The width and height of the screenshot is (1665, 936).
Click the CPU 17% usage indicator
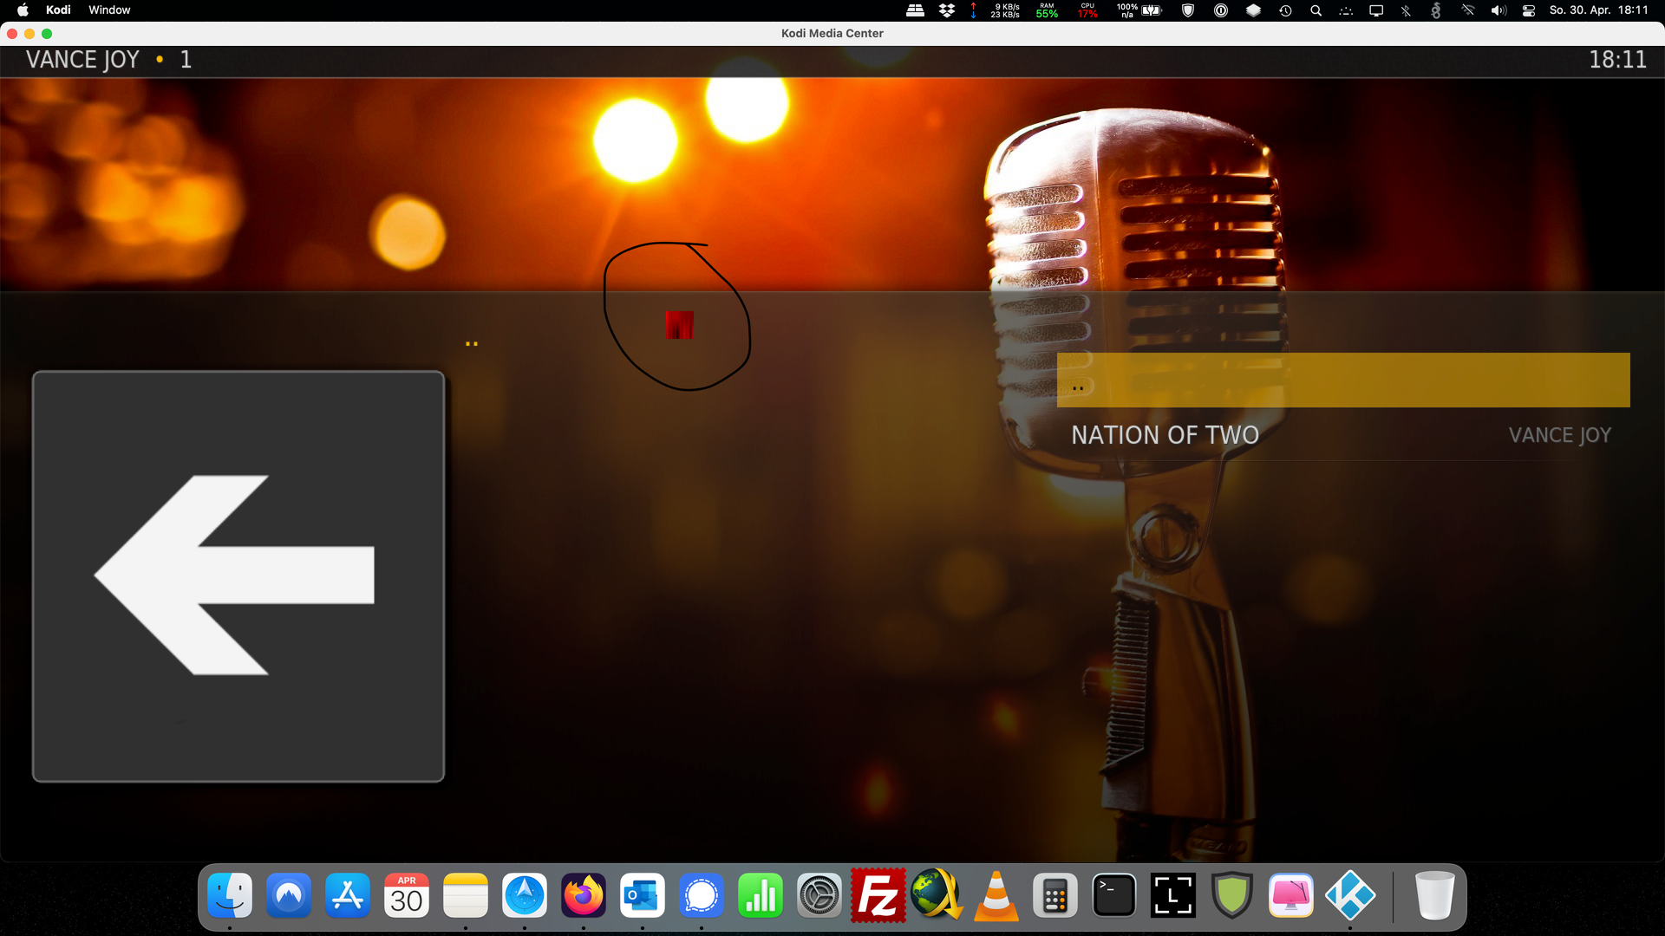point(1087,10)
